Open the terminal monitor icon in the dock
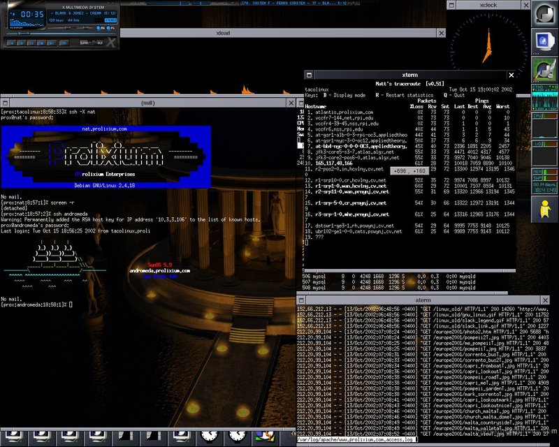 point(542,41)
